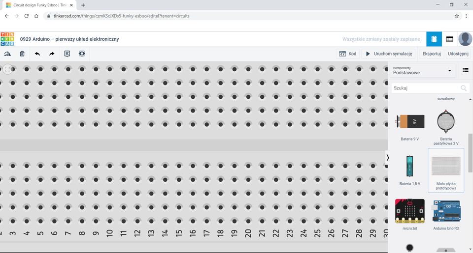Toggle components list view icon
Image resolution: width=473 pixels, height=253 pixels.
(465, 70)
